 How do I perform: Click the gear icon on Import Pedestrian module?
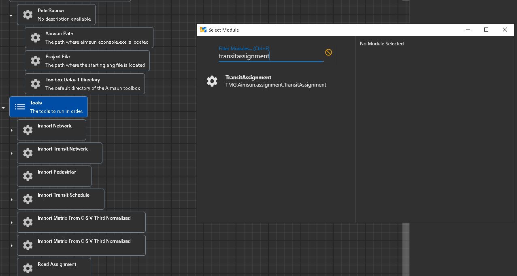(27, 176)
